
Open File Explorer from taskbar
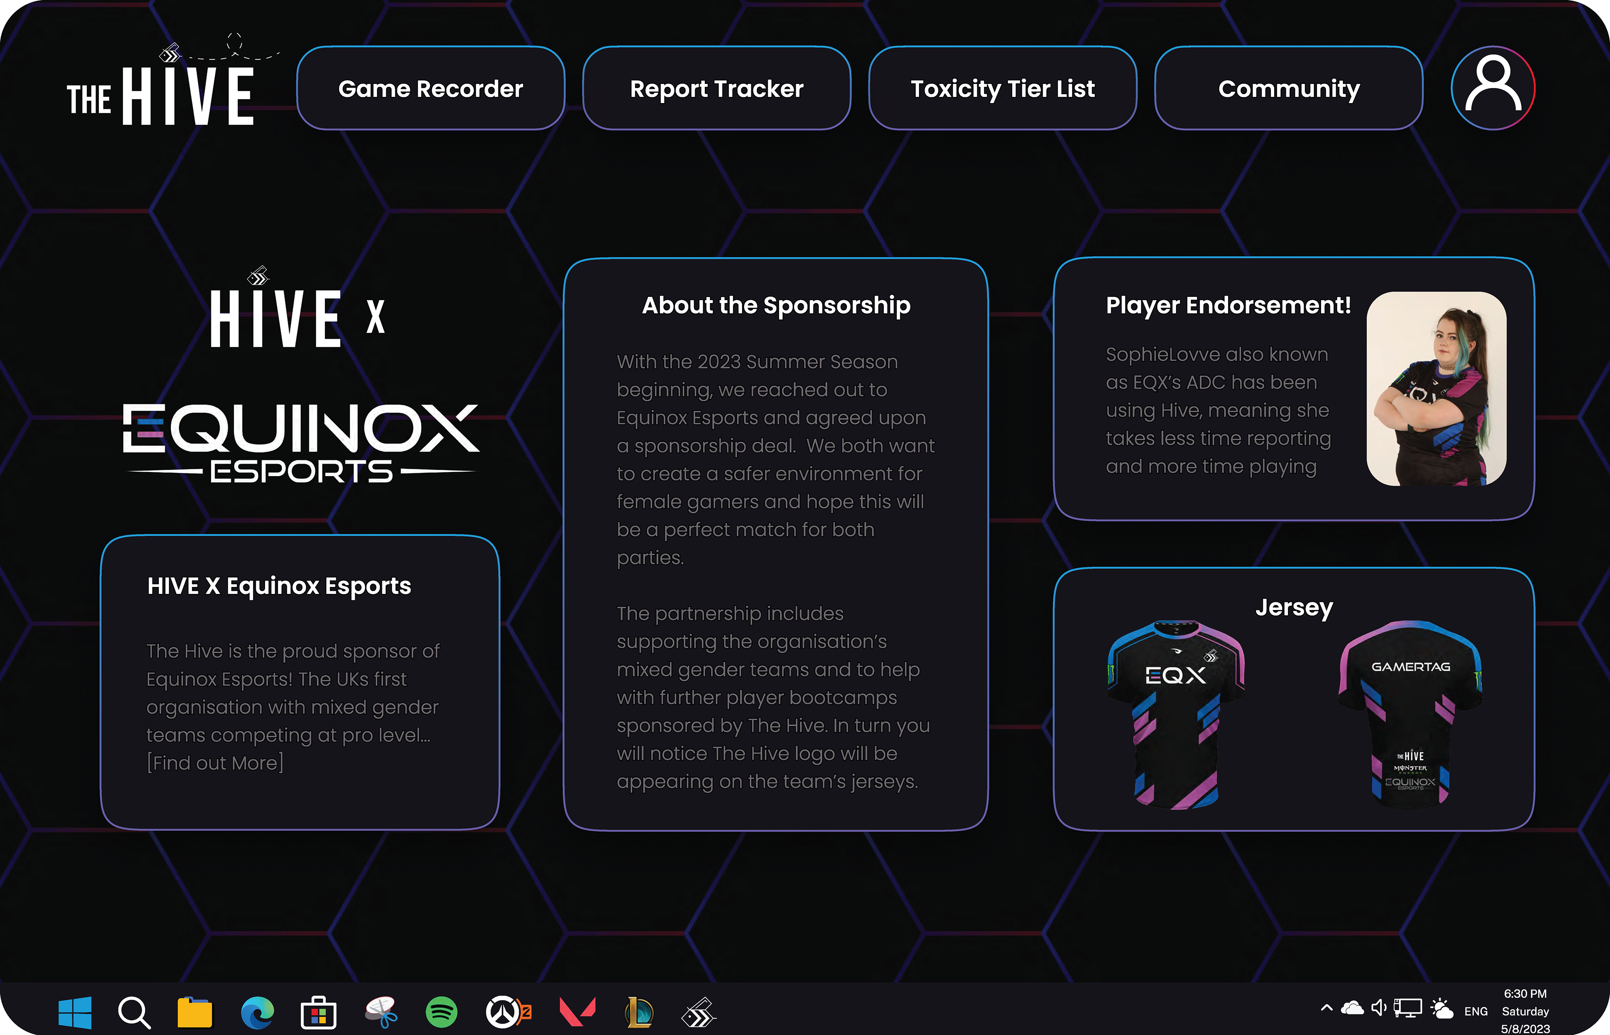pyautogui.click(x=194, y=1012)
